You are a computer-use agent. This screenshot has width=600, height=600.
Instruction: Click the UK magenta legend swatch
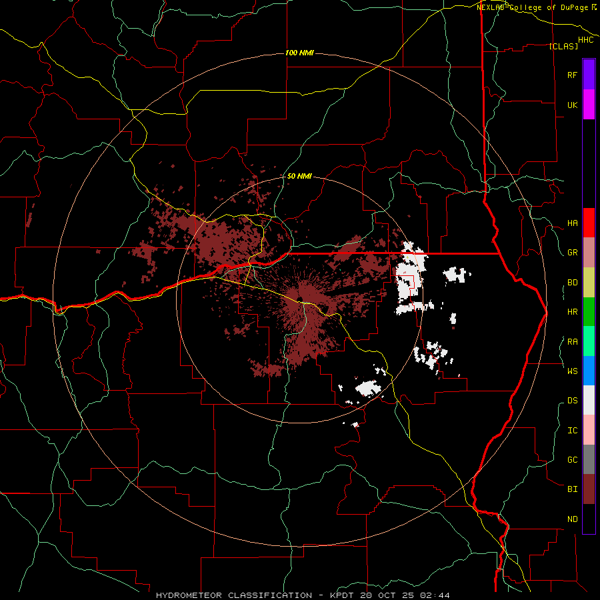pos(589,105)
